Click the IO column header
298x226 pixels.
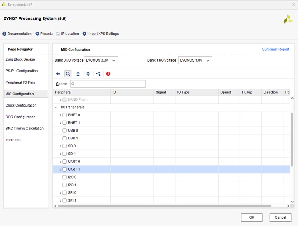tap(132, 92)
